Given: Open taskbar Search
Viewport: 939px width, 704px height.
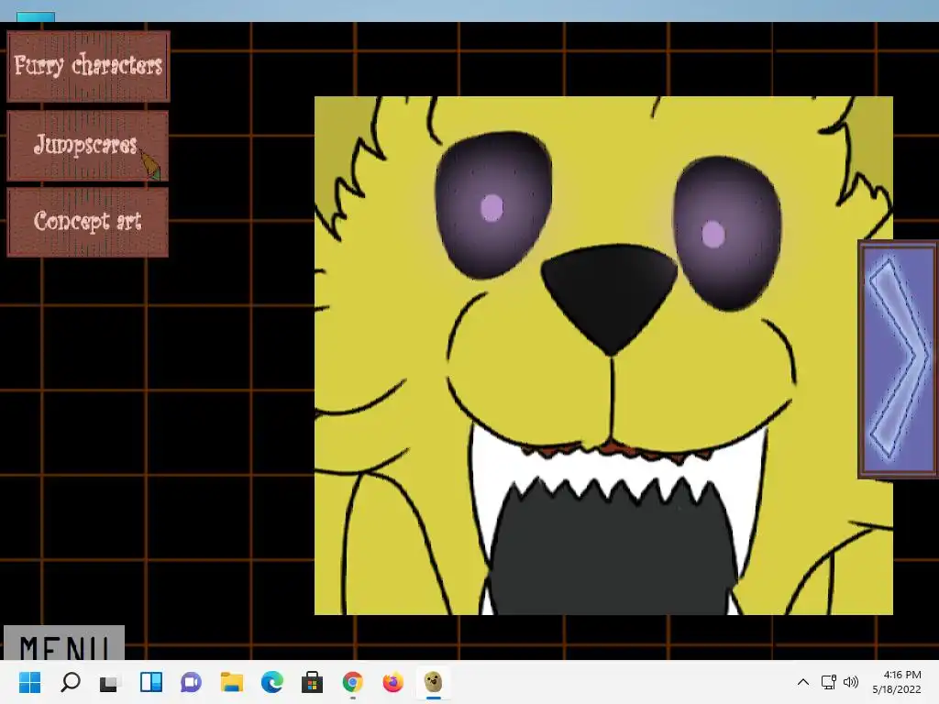Looking at the screenshot, I should pos(70,682).
